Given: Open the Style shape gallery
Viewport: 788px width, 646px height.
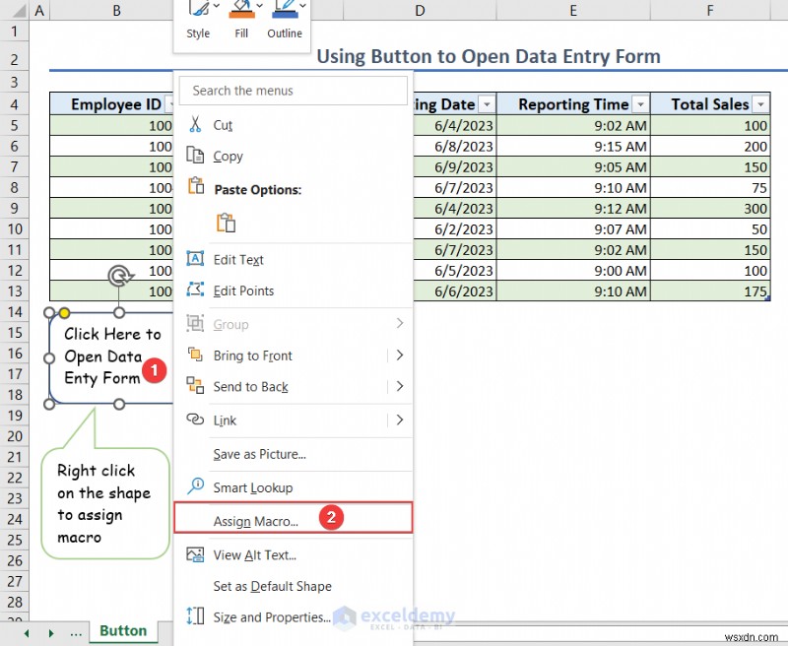Looking at the screenshot, I should 198,20.
